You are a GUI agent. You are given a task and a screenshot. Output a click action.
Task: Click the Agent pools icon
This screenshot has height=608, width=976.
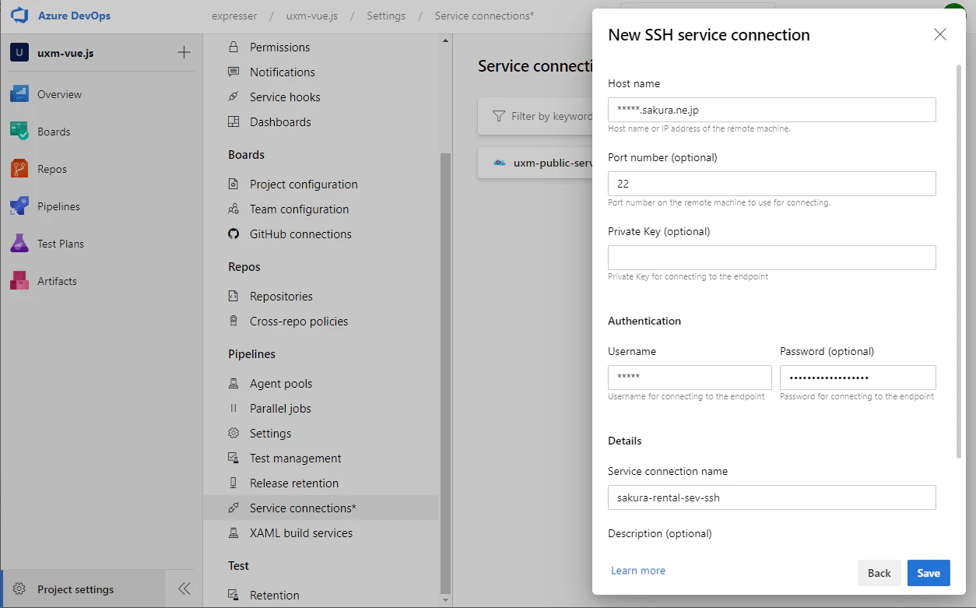click(x=233, y=384)
